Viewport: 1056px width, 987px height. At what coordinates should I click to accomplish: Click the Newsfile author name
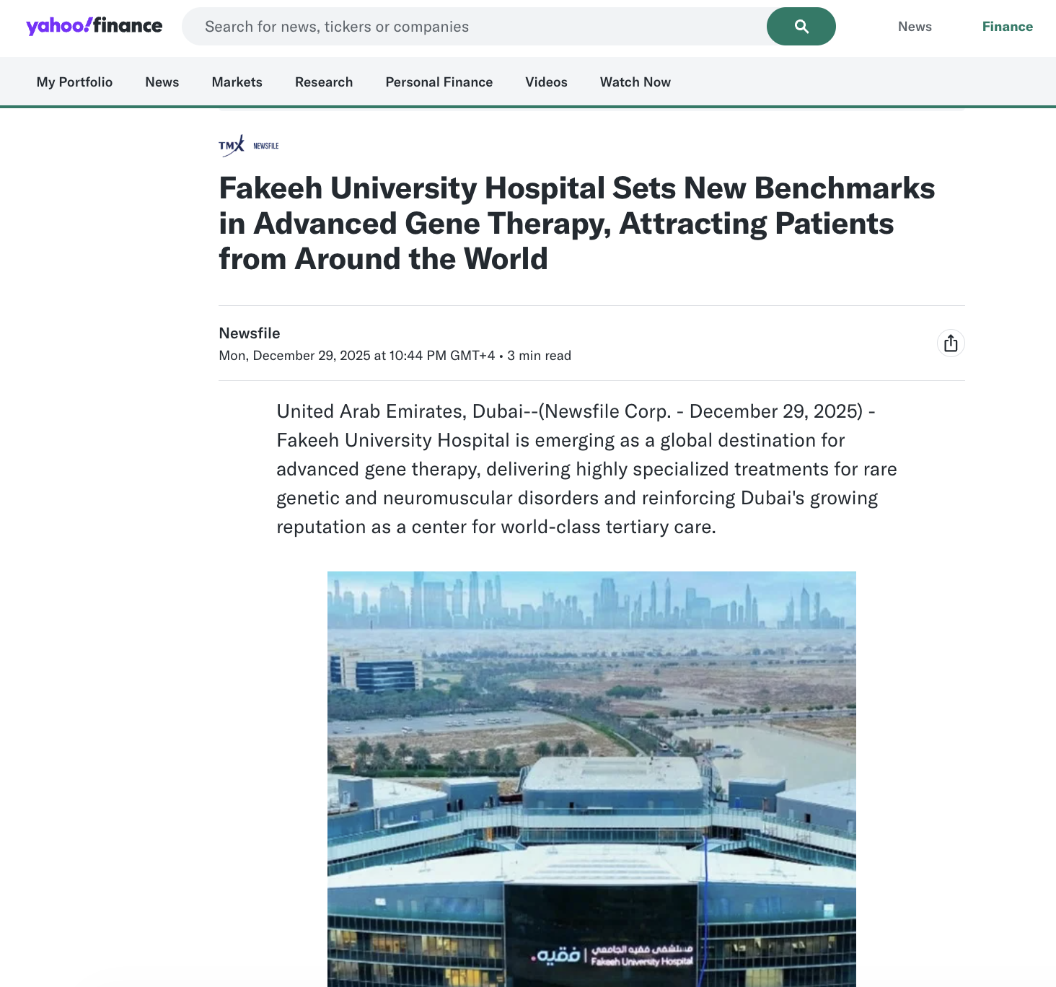tap(250, 333)
